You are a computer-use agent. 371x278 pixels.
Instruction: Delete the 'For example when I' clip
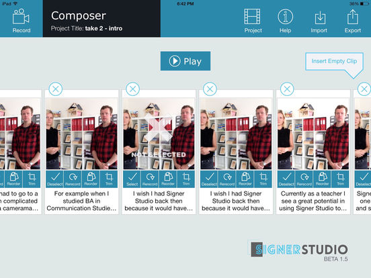56,89
